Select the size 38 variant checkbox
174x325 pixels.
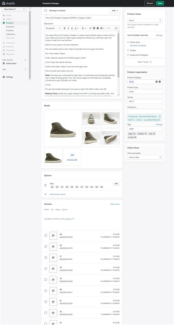point(46,269)
